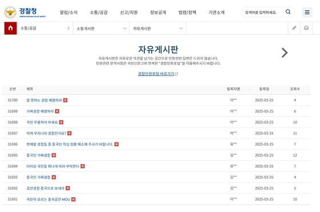Open post 31694 title link
The height and width of the screenshot is (212, 320).
pos(53,166)
